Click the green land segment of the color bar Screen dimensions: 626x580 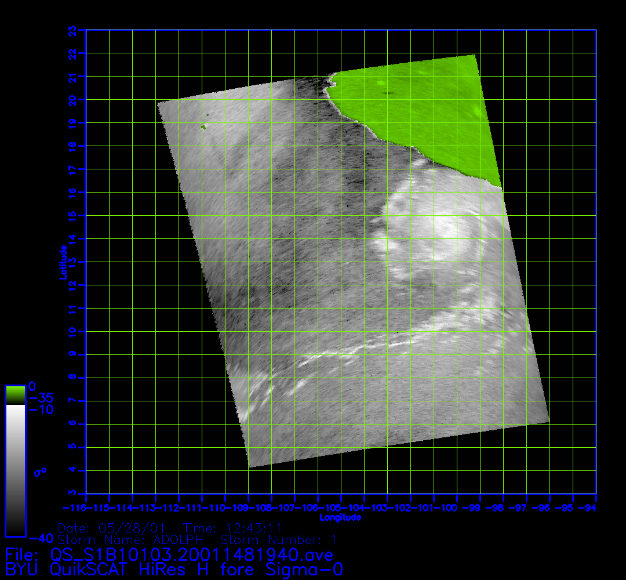click(x=15, y=395)
